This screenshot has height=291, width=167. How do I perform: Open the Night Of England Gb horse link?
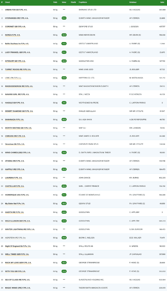coord(18,246)
